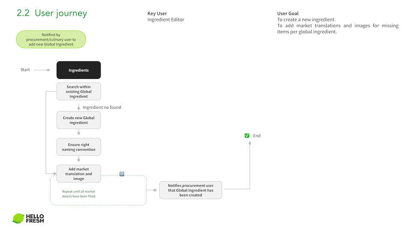411x228 pixels.
Task: Click the Start label
Action: click(x=25, y=70)
